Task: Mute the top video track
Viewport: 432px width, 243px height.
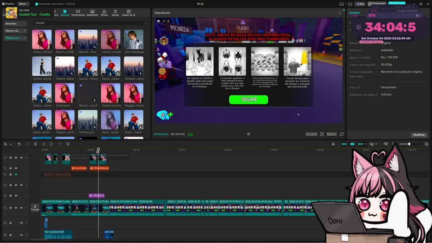Action: pos(21,158)
